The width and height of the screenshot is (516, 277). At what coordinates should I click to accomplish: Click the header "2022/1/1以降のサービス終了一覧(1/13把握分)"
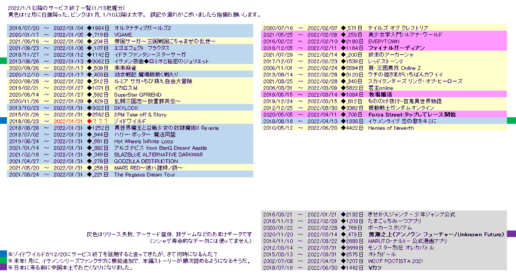pos(67,9)
